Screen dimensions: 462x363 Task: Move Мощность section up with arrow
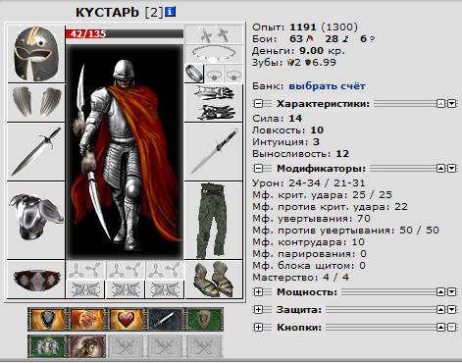click(x=440, y=291)
